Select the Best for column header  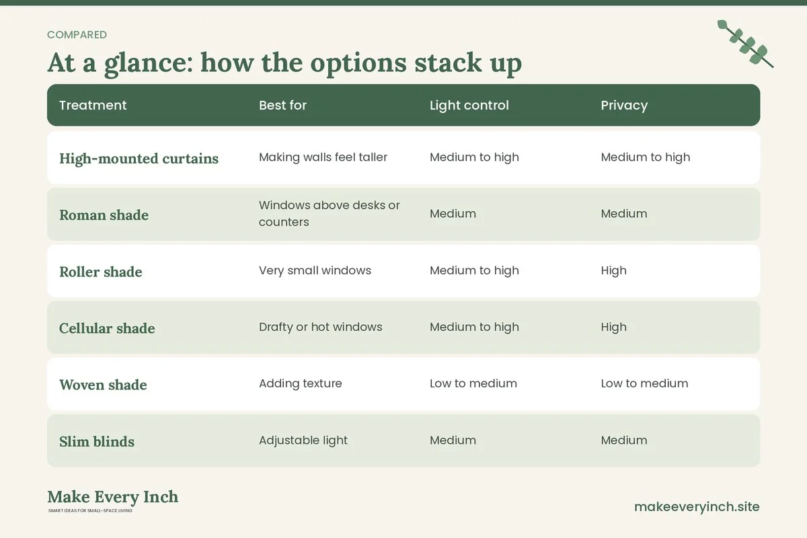coord(282,105)
